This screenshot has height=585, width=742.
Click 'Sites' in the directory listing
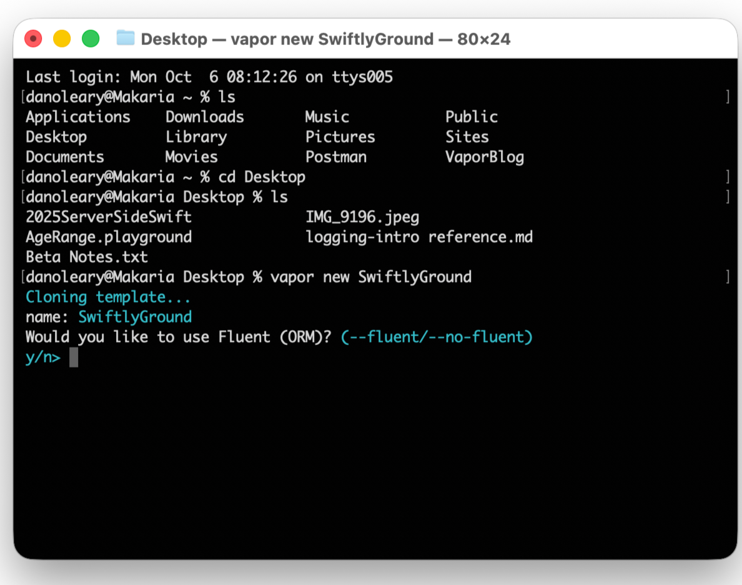pos(467,137)
